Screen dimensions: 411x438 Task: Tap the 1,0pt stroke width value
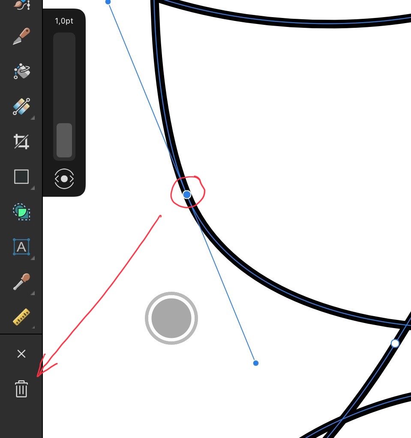click(x=64, y=21)
